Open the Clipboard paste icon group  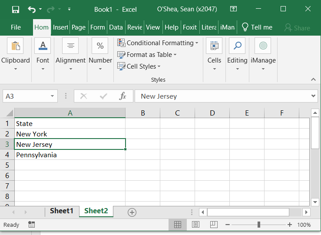click(16, 46)
